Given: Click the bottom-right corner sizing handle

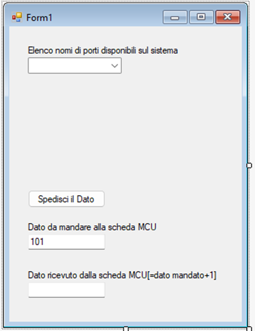Looking at the screenshot, I should pos(249,329).
